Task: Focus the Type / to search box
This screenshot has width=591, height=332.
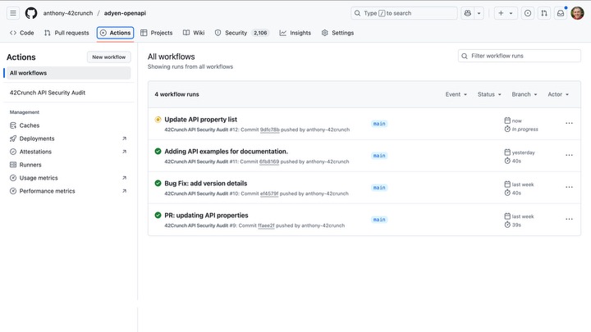Action: click(x=404, y=13)
